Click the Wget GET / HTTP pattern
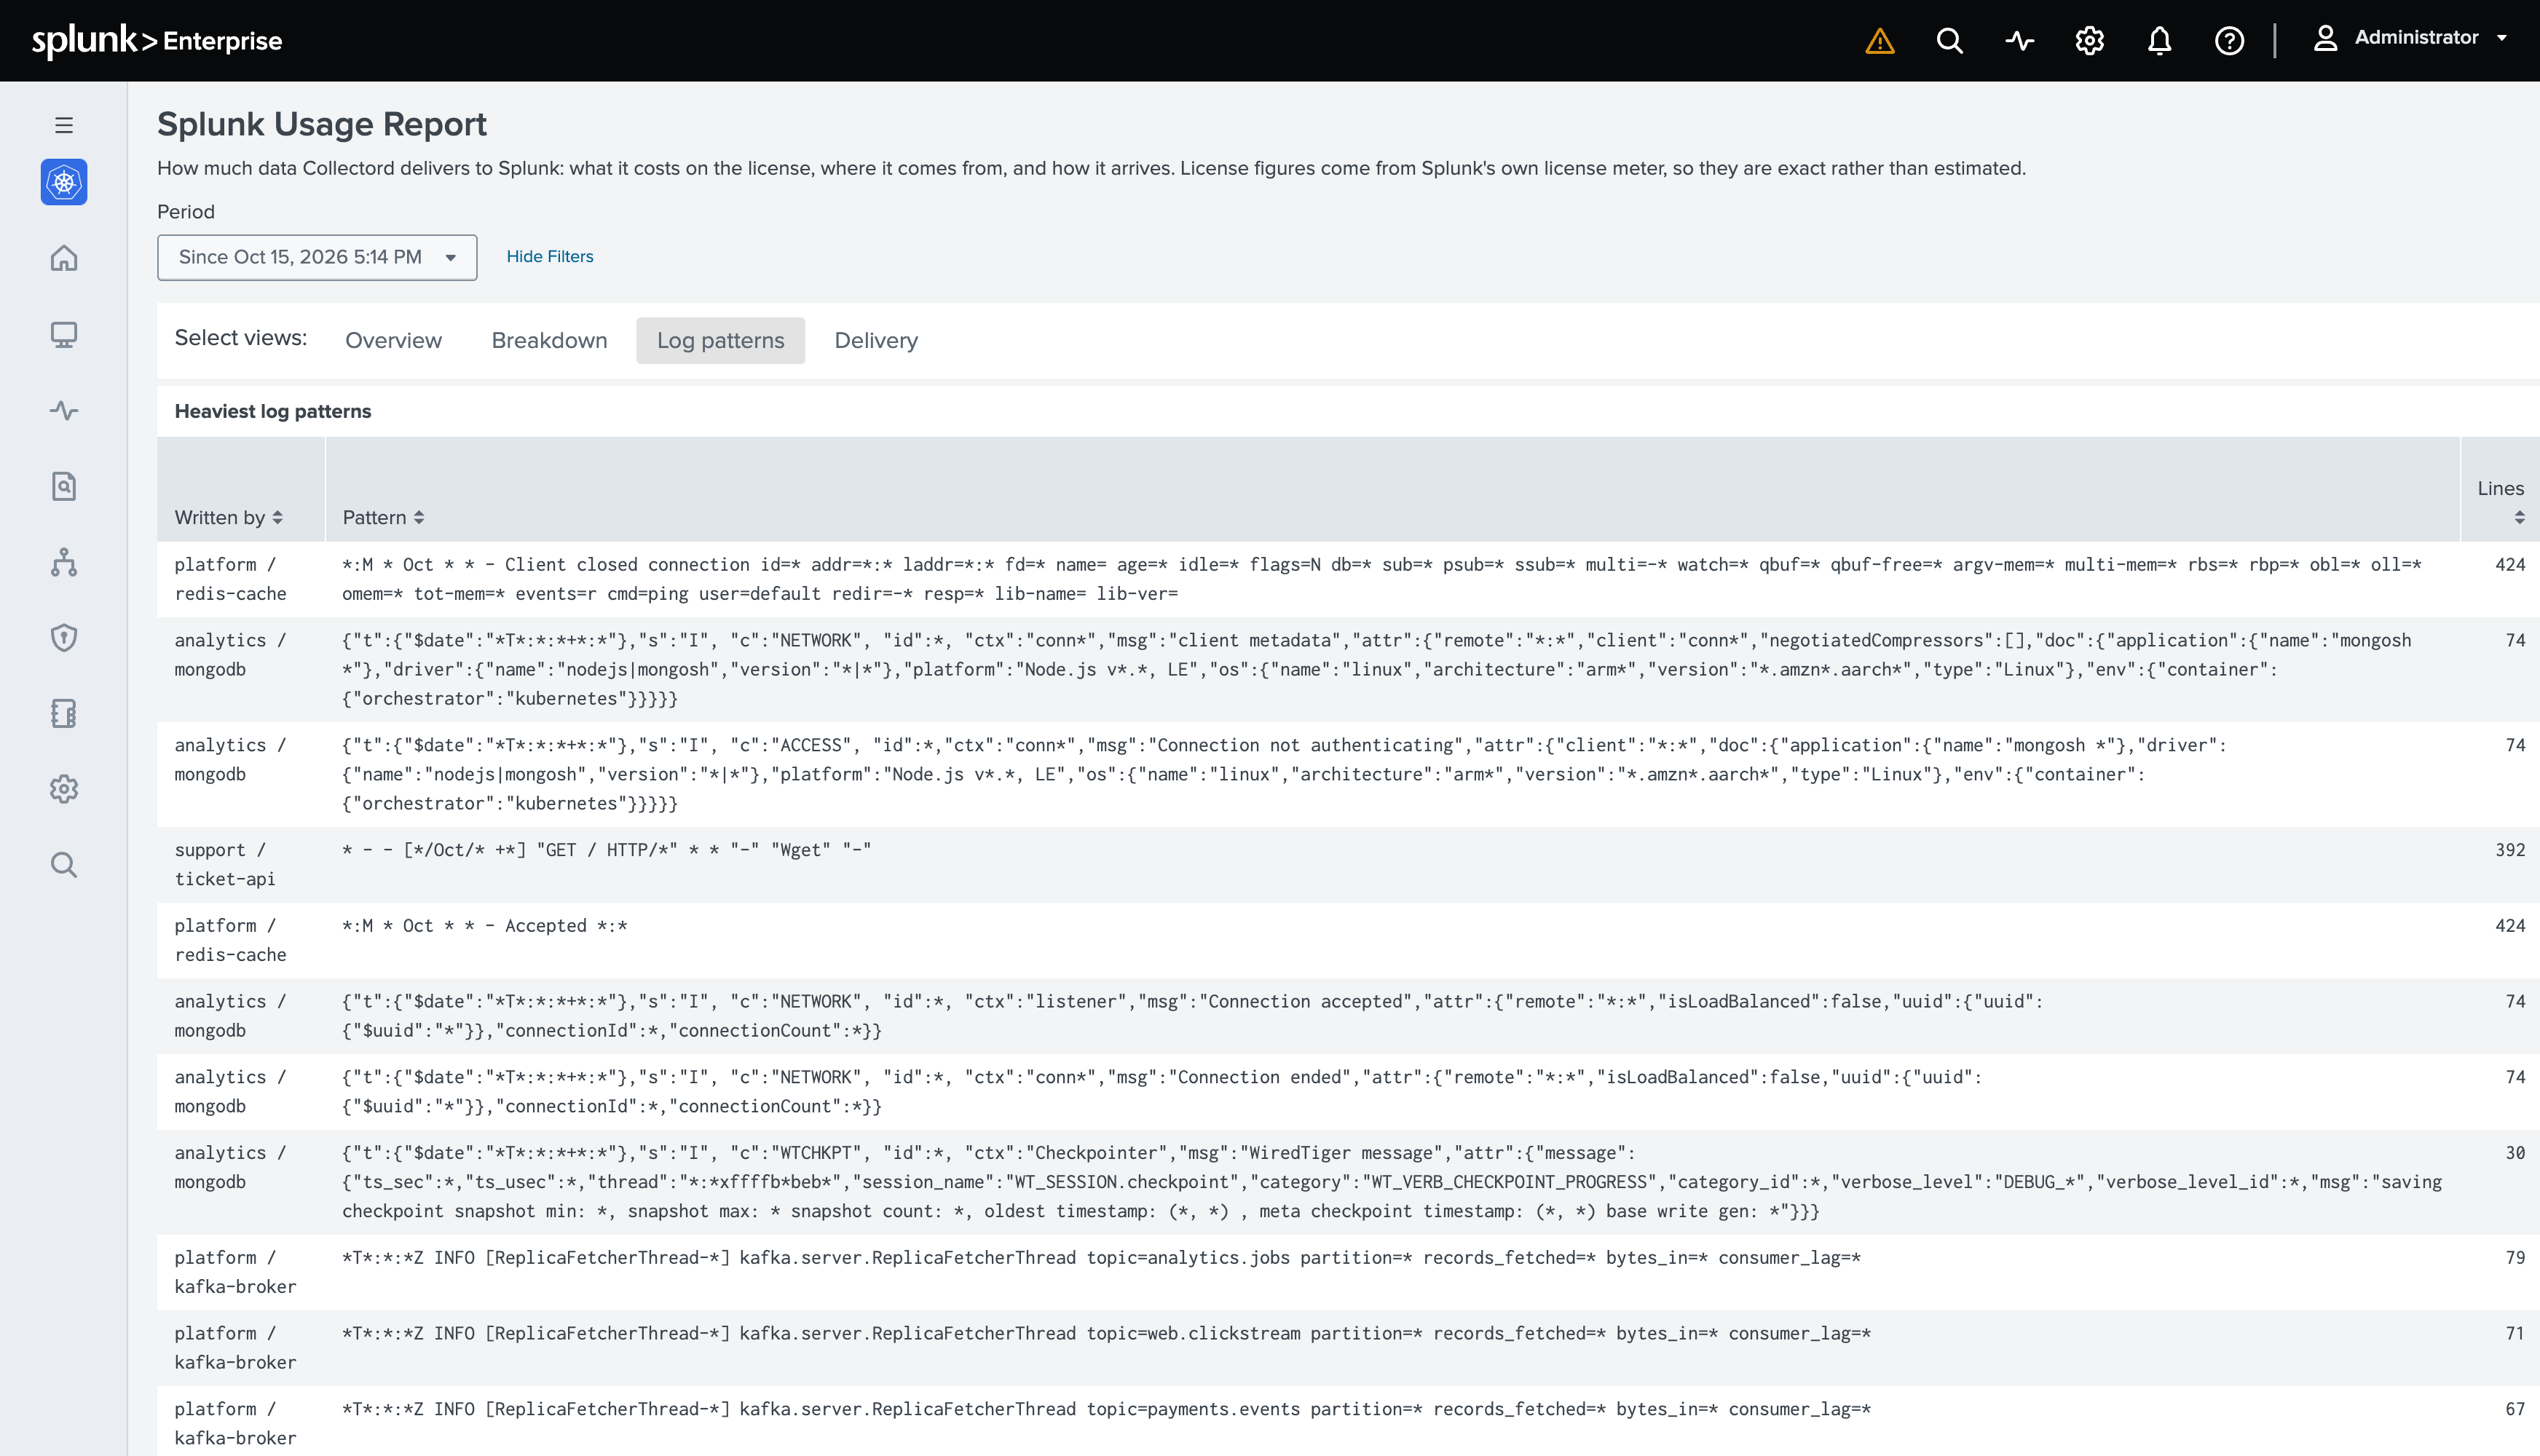Image resolution: width=2540 pixels, height=1456 pixels. [x=606, y=850]
